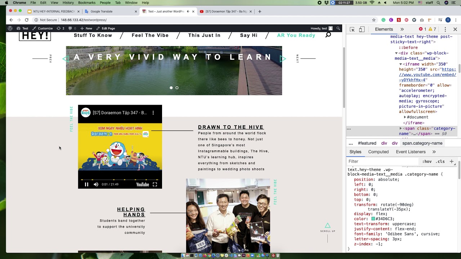This screenshot has height=259, width=461.
Task: Expand the #document node in Elements
Action: coord(405,117)
